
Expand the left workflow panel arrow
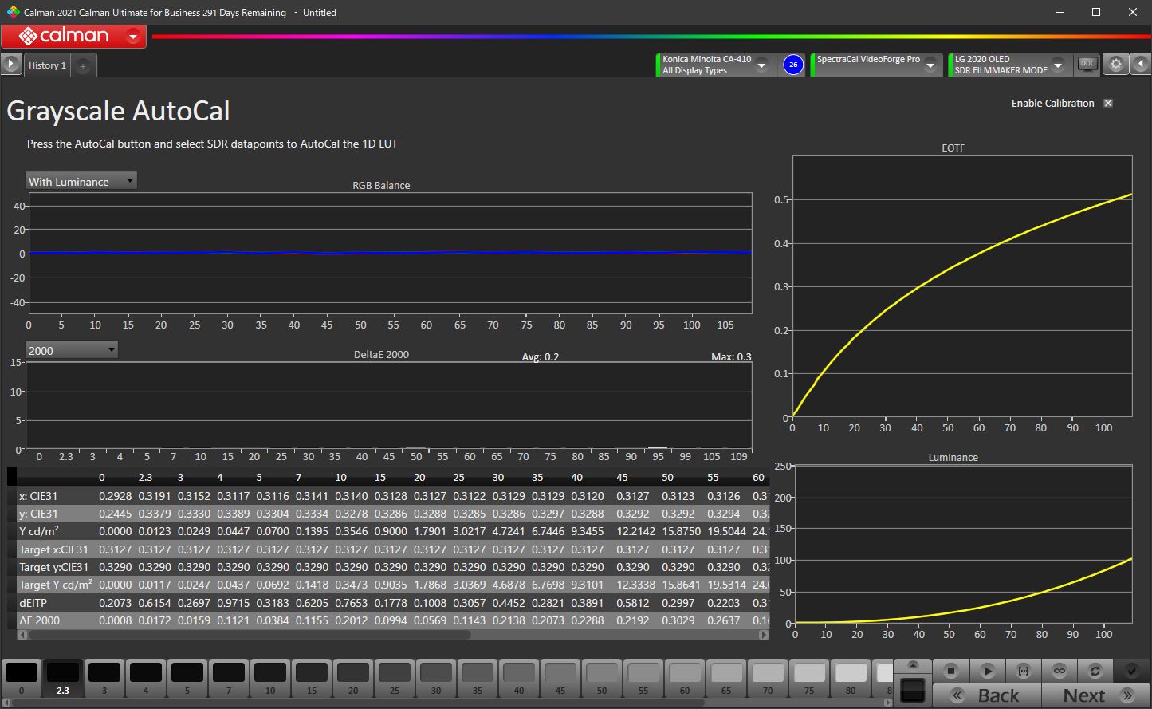(x=10, y=65)
